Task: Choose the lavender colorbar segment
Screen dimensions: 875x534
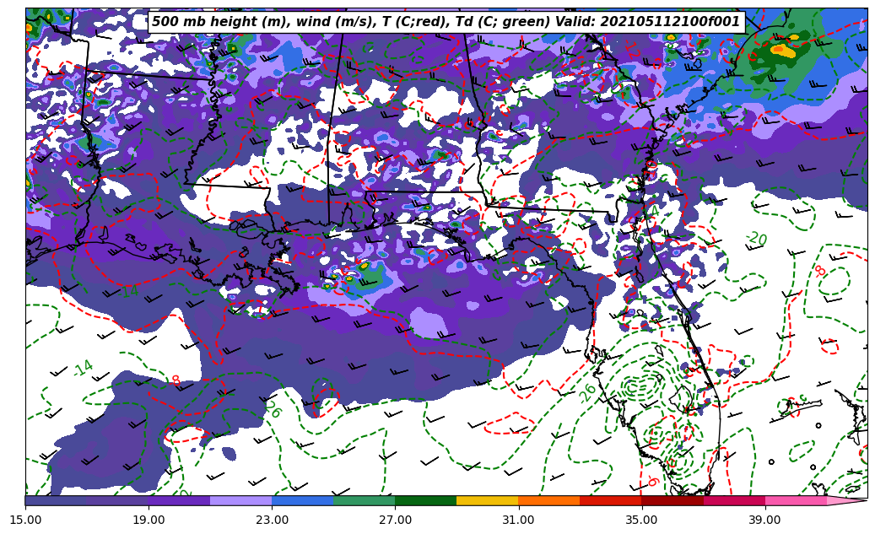Action: click(240, 500)
